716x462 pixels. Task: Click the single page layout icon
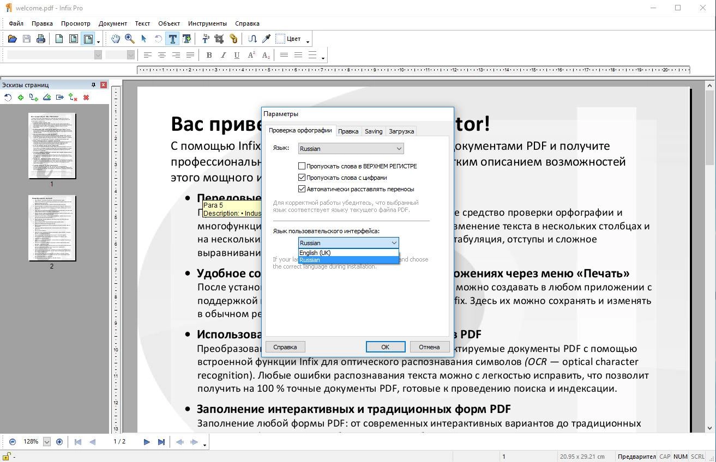point(59,39)
